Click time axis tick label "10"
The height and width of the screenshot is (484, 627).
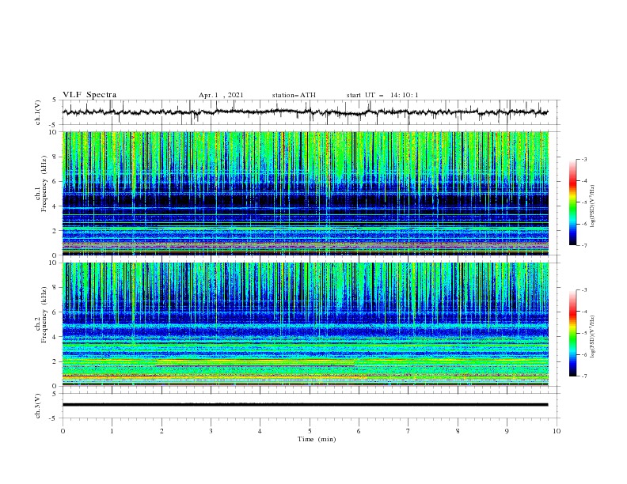(557, 431)
